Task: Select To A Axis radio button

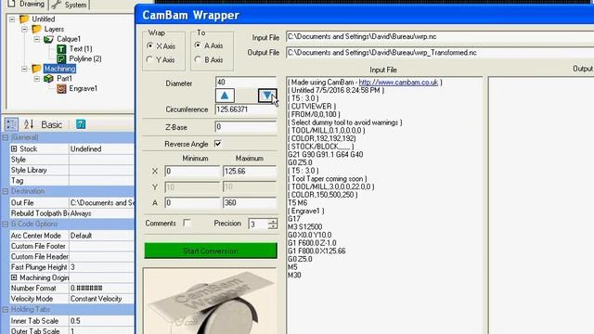Action: [198, 45]
